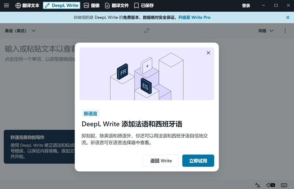
Task: Expand 英语（英式） language dropdown
Action: (20, 31)
